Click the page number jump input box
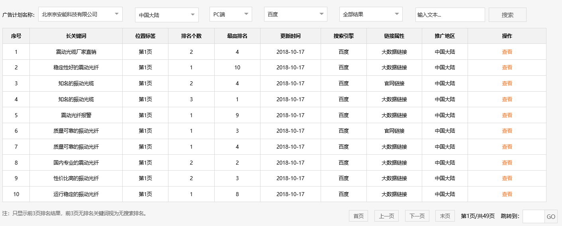 coord(533,216)
